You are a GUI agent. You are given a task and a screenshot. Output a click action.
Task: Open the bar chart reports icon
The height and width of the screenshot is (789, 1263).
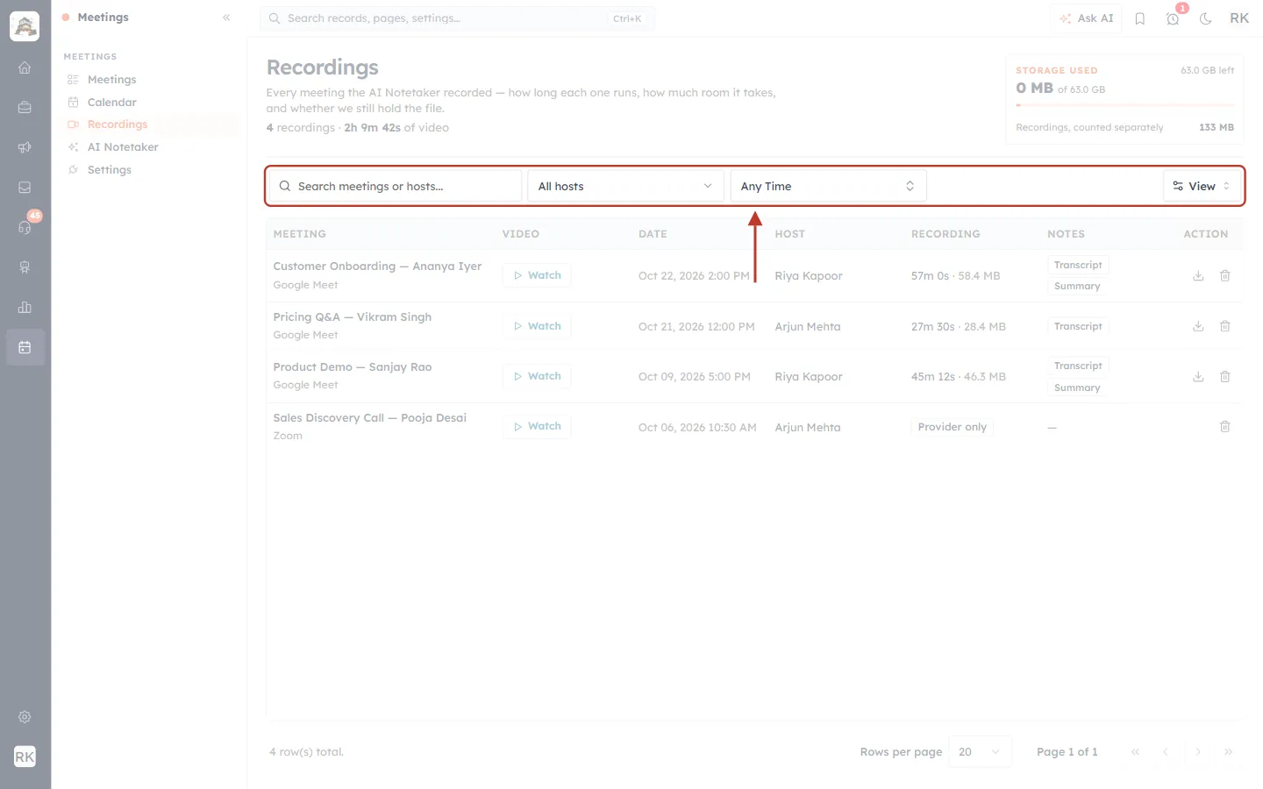(25, 308)
